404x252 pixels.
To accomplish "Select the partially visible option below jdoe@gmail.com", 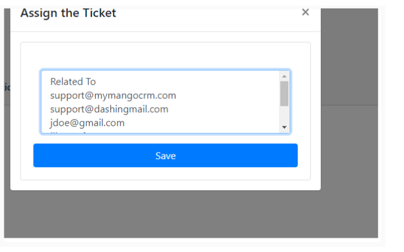I will (x=160, y=132).
